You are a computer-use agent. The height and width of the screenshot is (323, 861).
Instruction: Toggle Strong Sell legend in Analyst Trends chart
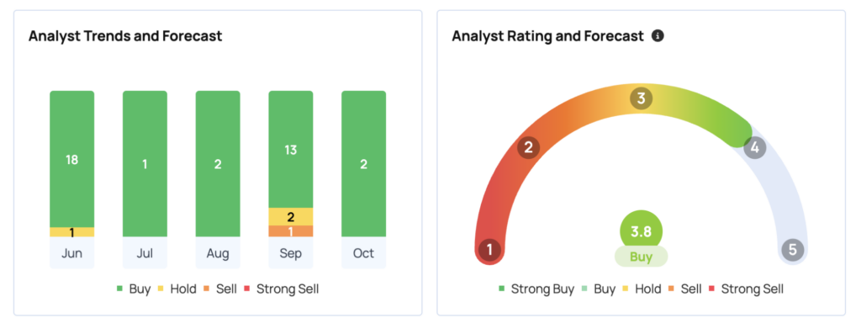click(x=281, y=289)
